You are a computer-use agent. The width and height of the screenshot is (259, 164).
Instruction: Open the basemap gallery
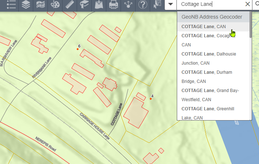point(40,5)
